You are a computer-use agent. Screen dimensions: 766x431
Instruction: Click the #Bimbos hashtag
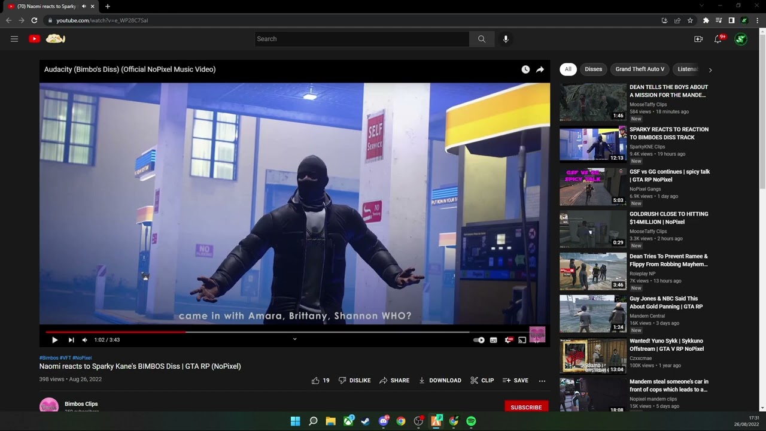click(x=49, y=358)
